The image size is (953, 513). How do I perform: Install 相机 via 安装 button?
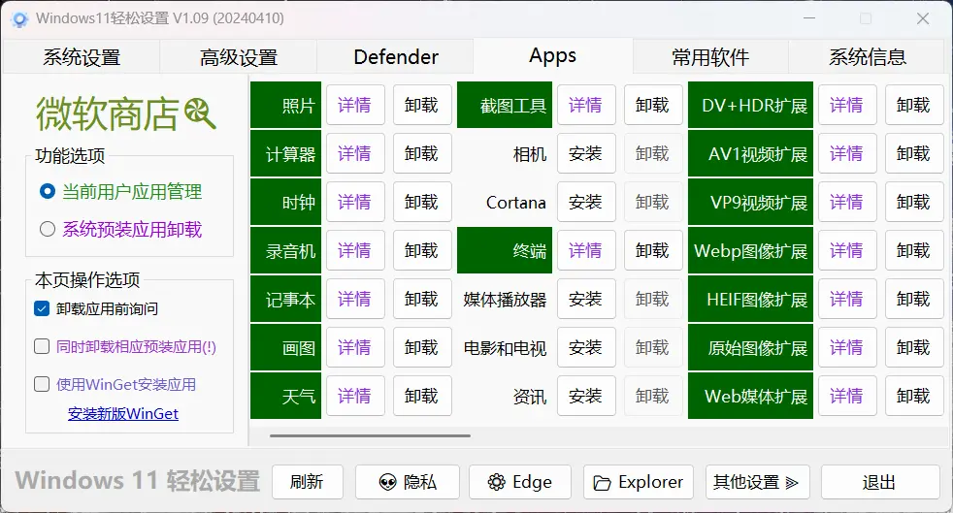(586, 153)
